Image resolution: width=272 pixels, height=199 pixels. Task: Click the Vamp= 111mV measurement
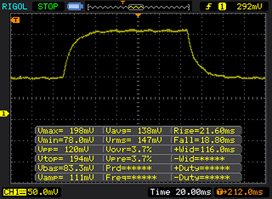pyautogui.click(x=66, y=177)
